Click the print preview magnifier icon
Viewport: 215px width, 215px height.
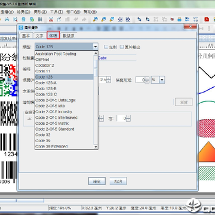pyautogui.click(x=16, y=19)
